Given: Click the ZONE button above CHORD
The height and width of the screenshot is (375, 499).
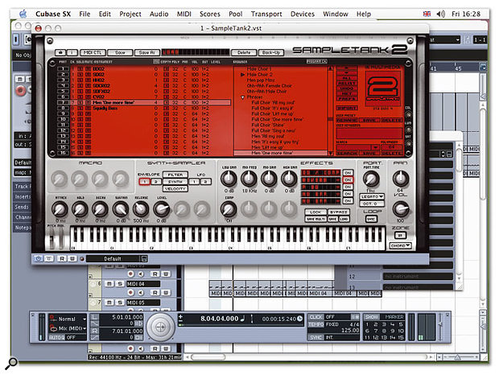Looking at the screenshot, I should (x=400, y=235).
